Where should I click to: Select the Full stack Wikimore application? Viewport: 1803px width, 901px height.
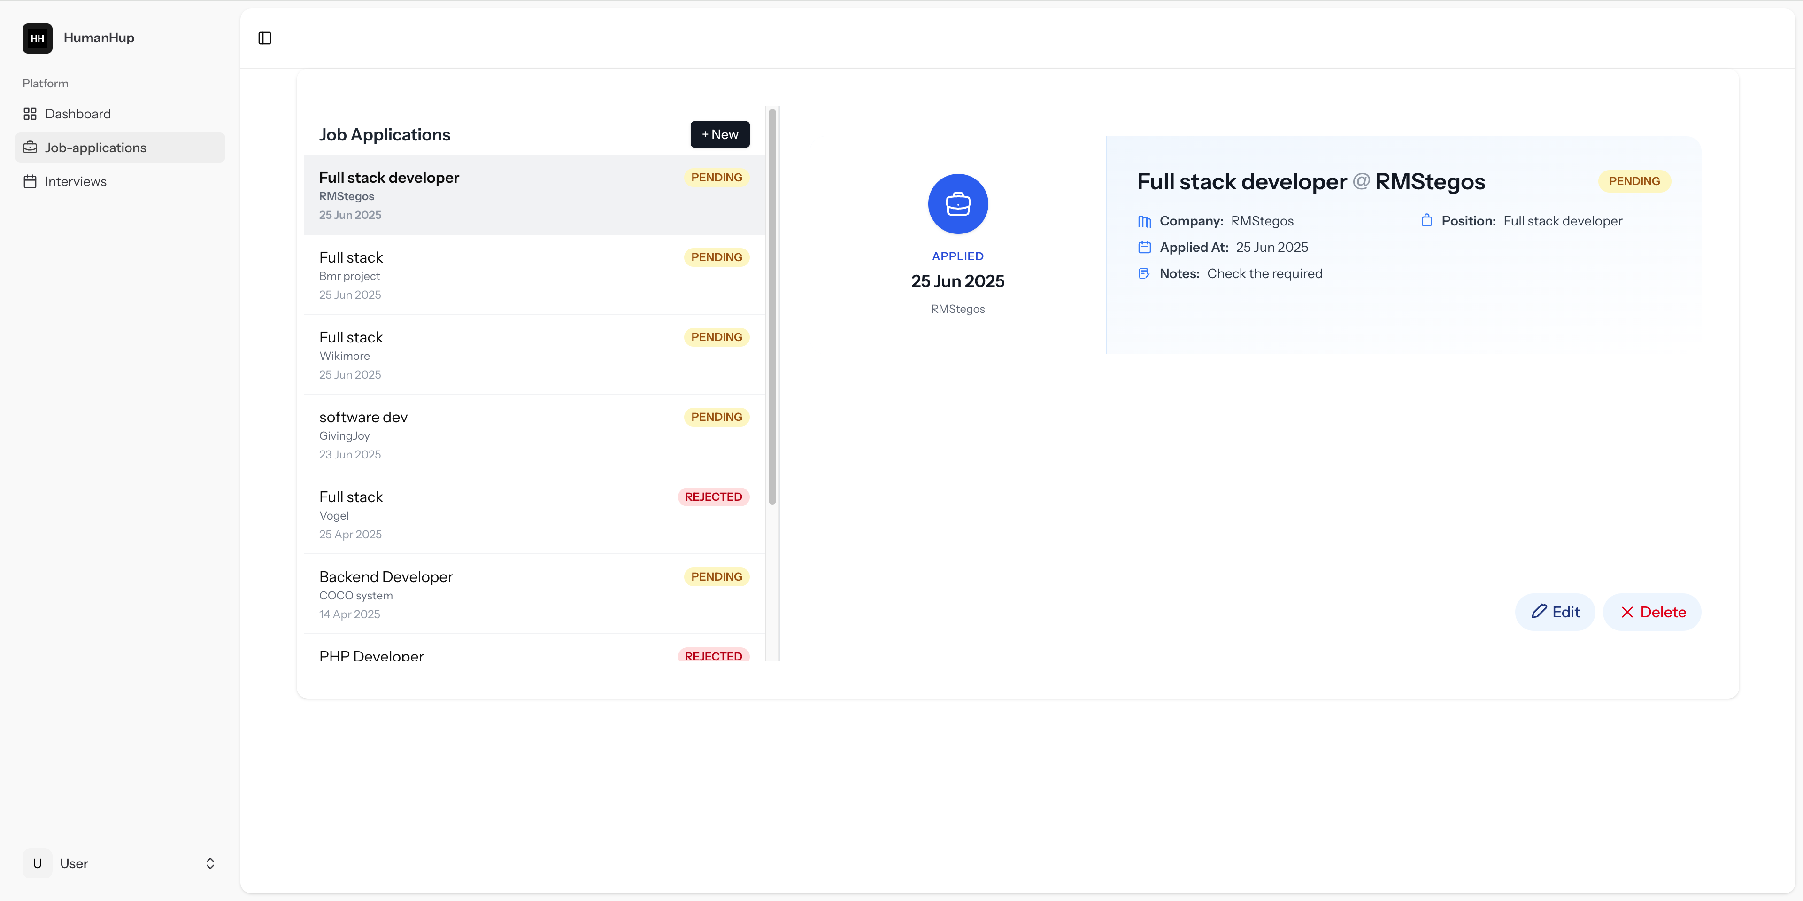535,354
